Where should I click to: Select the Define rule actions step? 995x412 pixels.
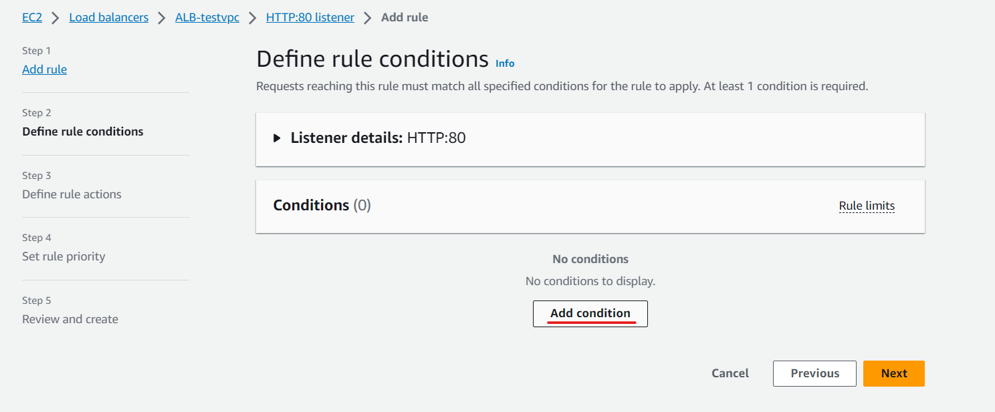(x=72, y=194)
